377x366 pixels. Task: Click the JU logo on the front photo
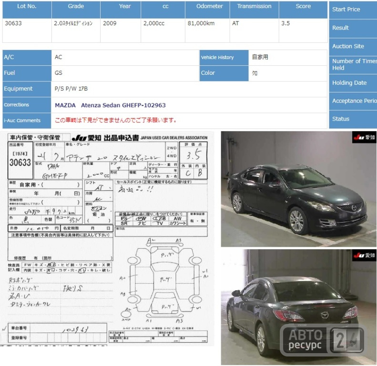coord(364,137)
